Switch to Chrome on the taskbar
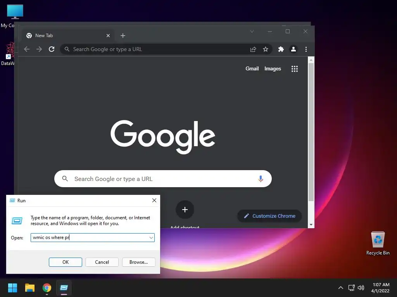 [x=47, y=288]
